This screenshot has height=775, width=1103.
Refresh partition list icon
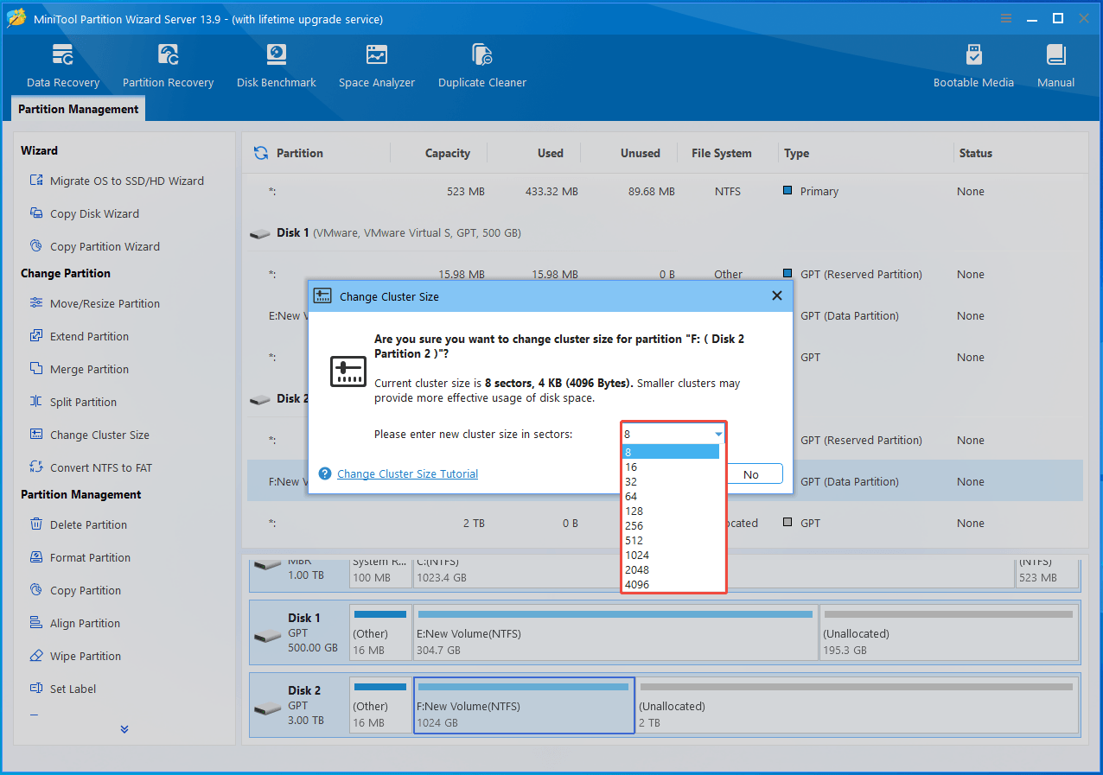pos(260,153)
